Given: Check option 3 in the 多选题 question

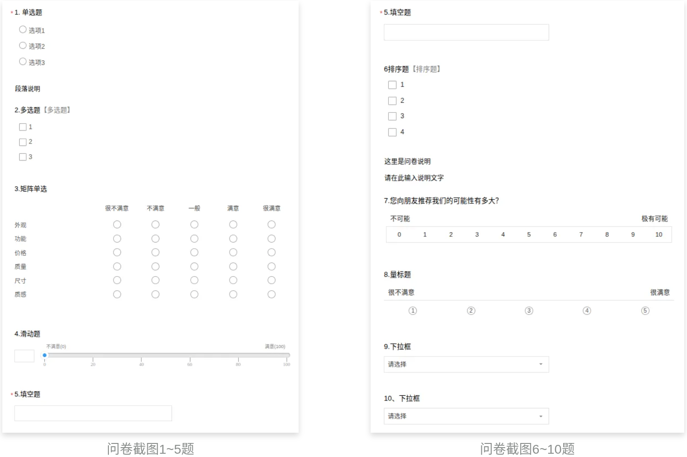Looking at the screenshot, I should 23,157.
